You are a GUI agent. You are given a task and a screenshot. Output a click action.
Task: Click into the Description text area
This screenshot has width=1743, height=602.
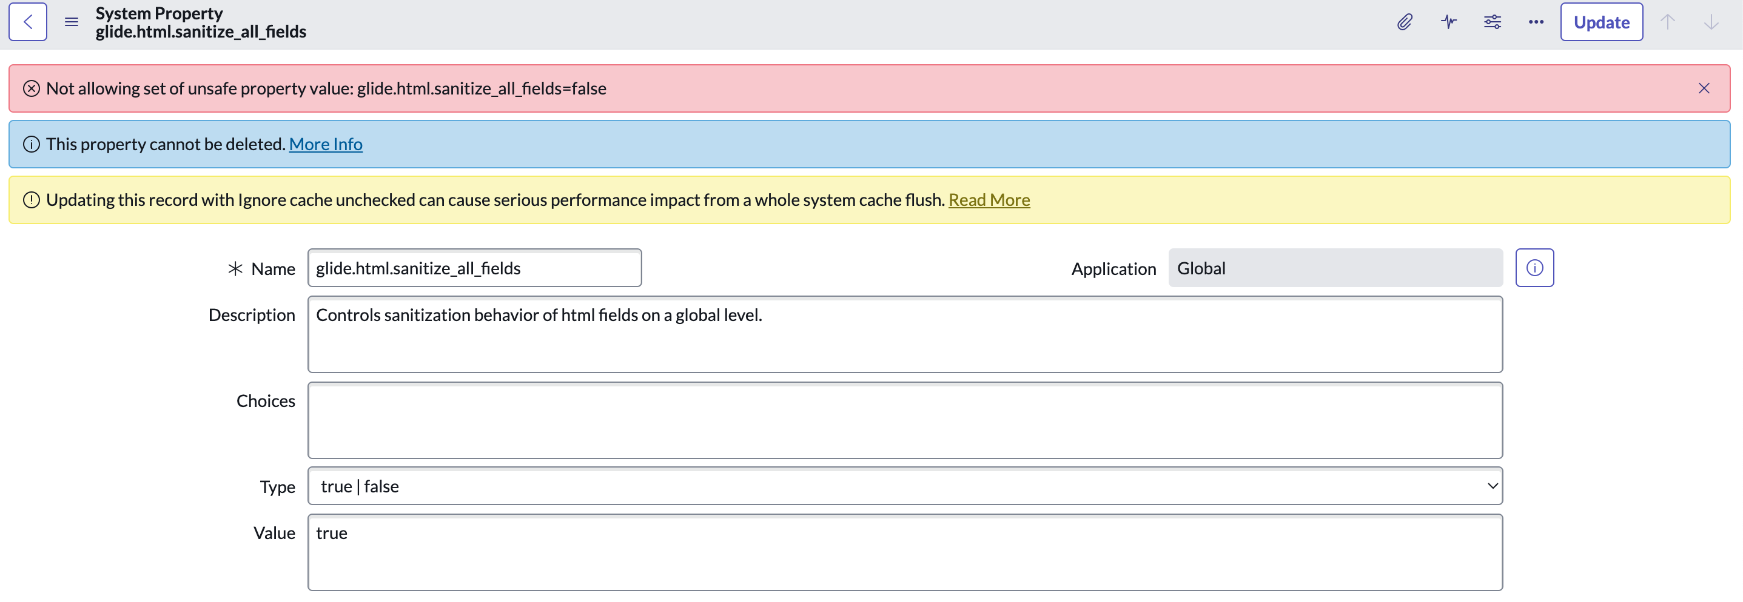(x=905, y=334)
